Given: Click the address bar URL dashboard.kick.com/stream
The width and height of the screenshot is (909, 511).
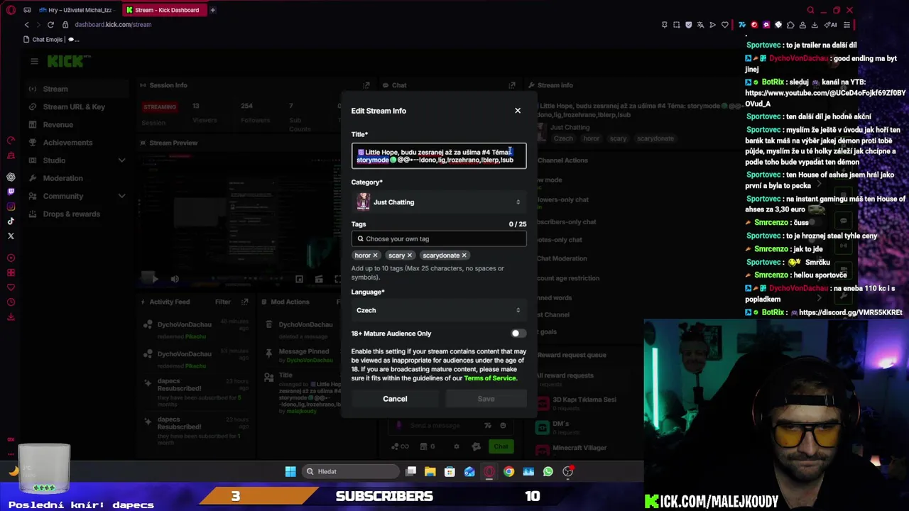Looking at the screenshot, I should click(x=113, y=24).
